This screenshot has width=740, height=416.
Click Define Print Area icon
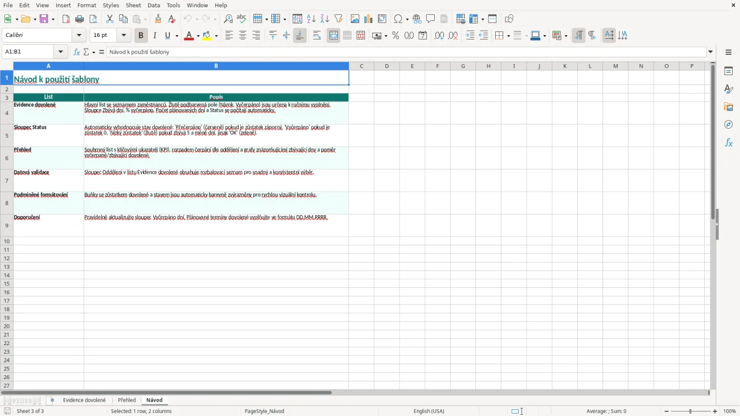tap(461, 19)
